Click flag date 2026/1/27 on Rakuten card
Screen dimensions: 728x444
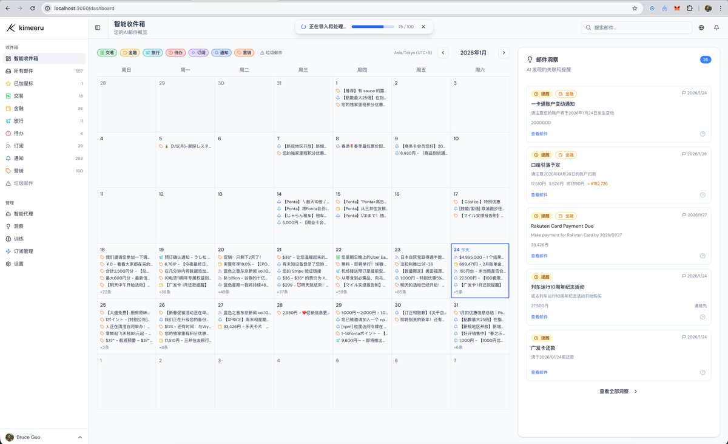694,214
